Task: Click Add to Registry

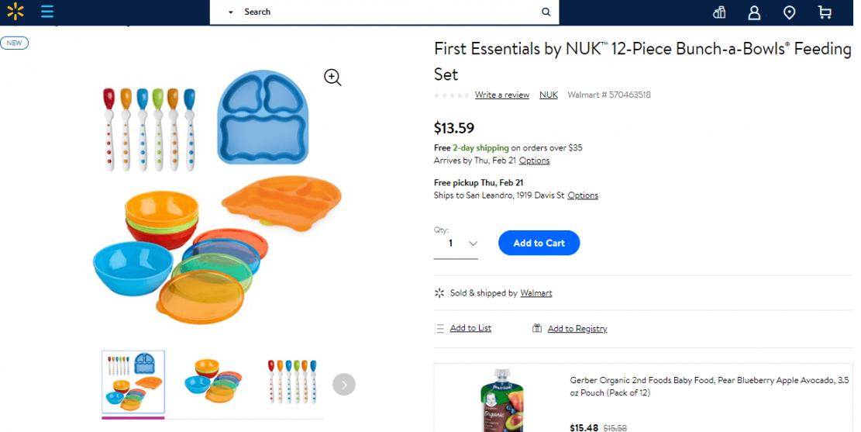Action: click(x=577, y=329)
